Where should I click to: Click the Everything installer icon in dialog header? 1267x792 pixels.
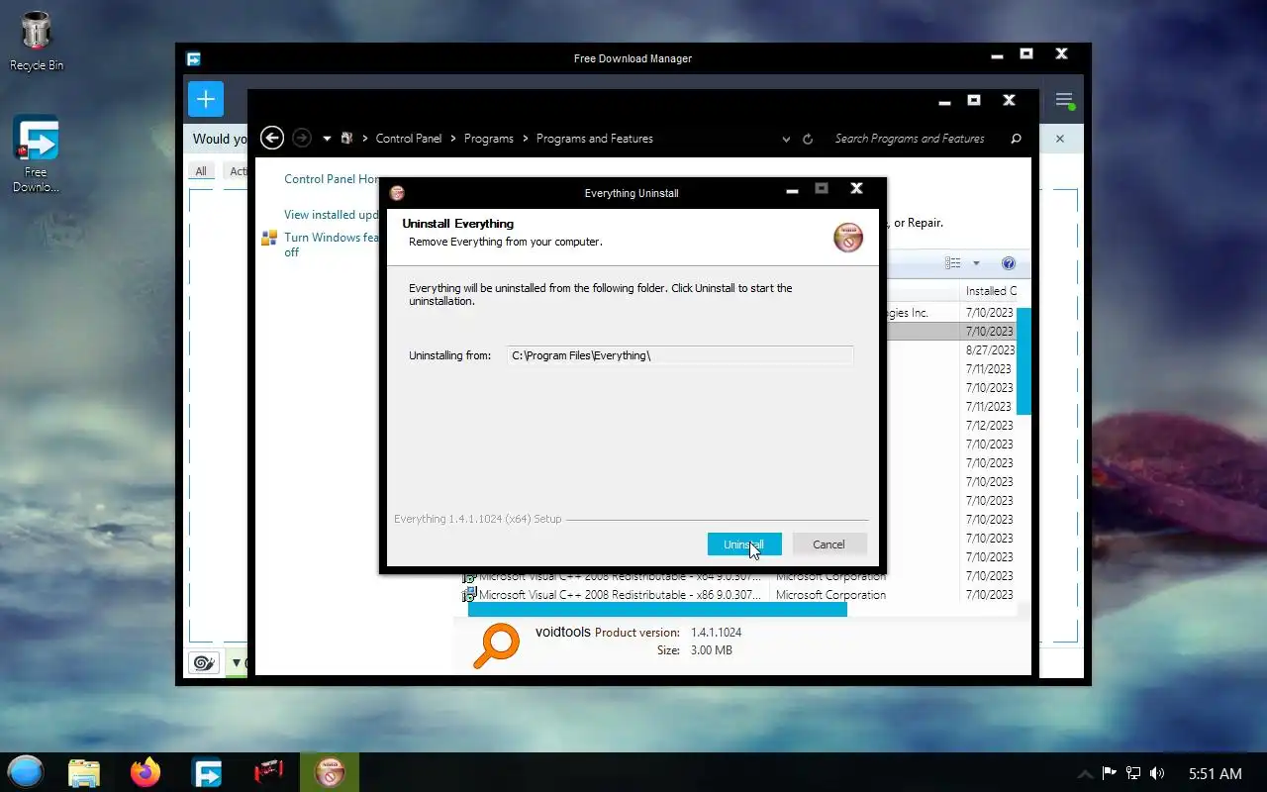coord(847,238)
